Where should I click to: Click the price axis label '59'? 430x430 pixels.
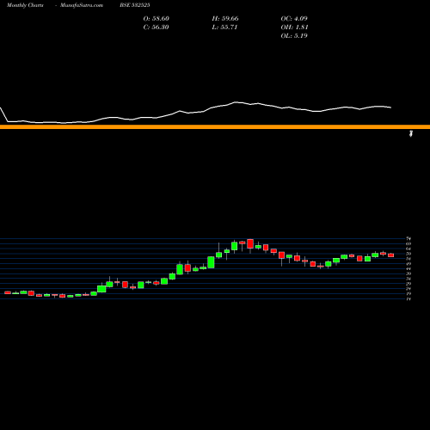point(408,254)
